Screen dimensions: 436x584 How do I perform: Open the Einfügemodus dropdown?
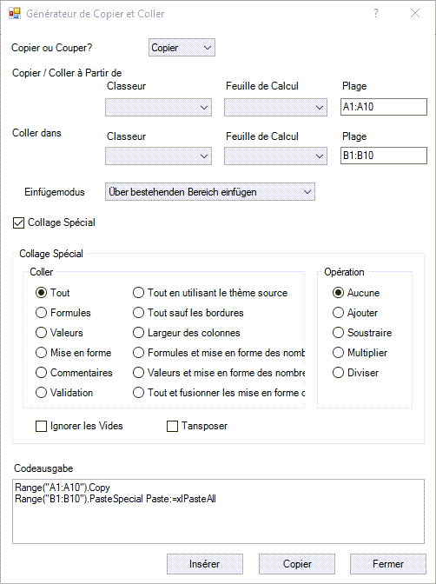coord(210,192)
